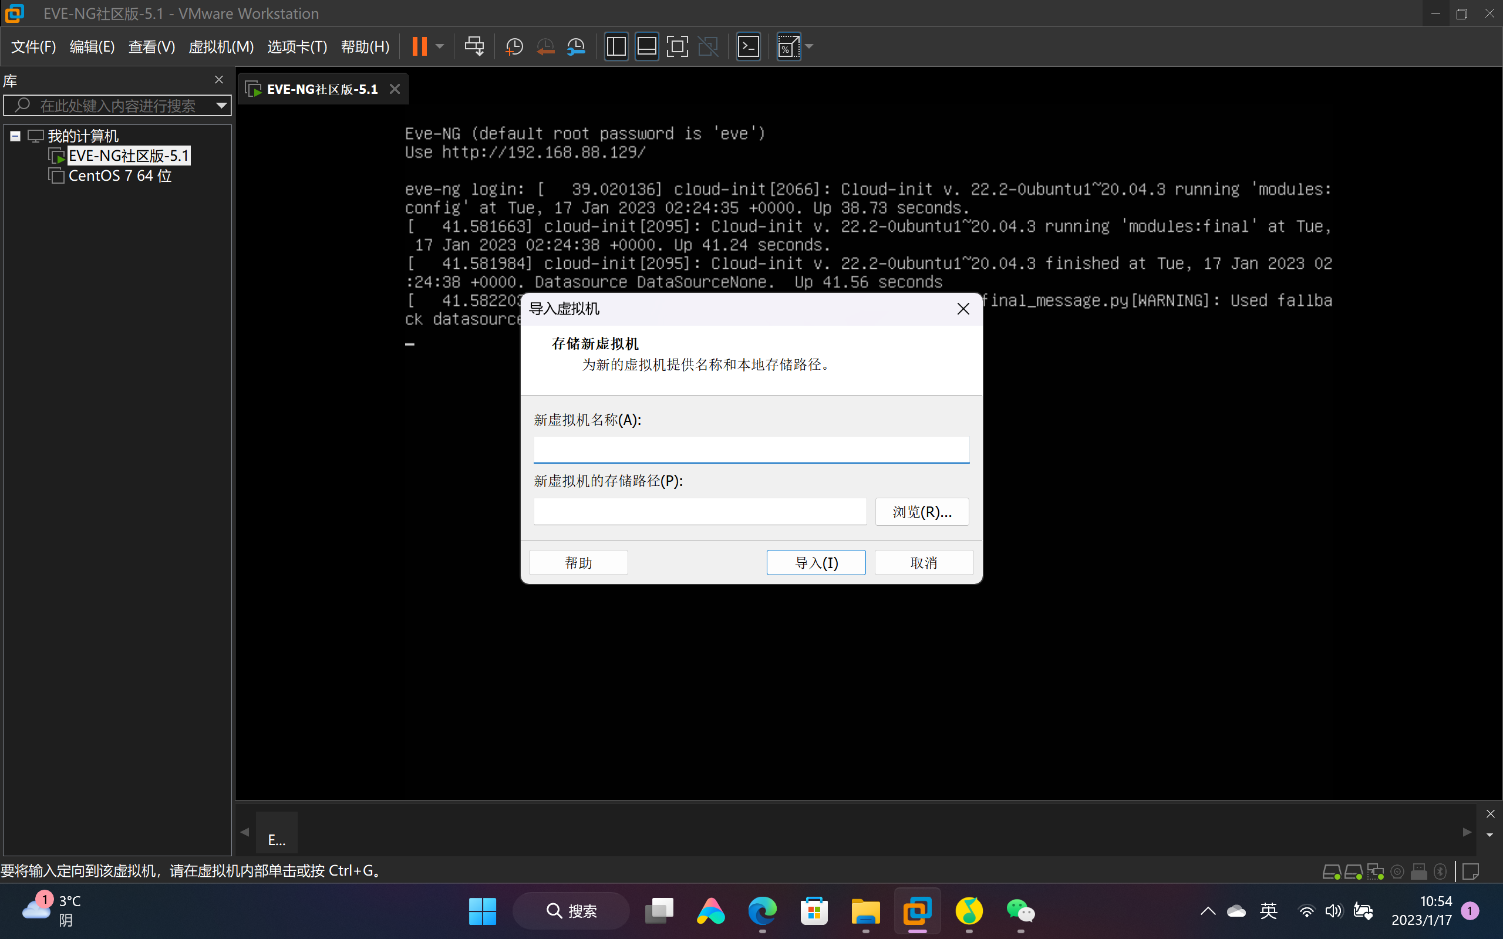Click the stretch guest display icon
Screen dimensions: 1503x939
pyautogui.click(x=788, y=46)
